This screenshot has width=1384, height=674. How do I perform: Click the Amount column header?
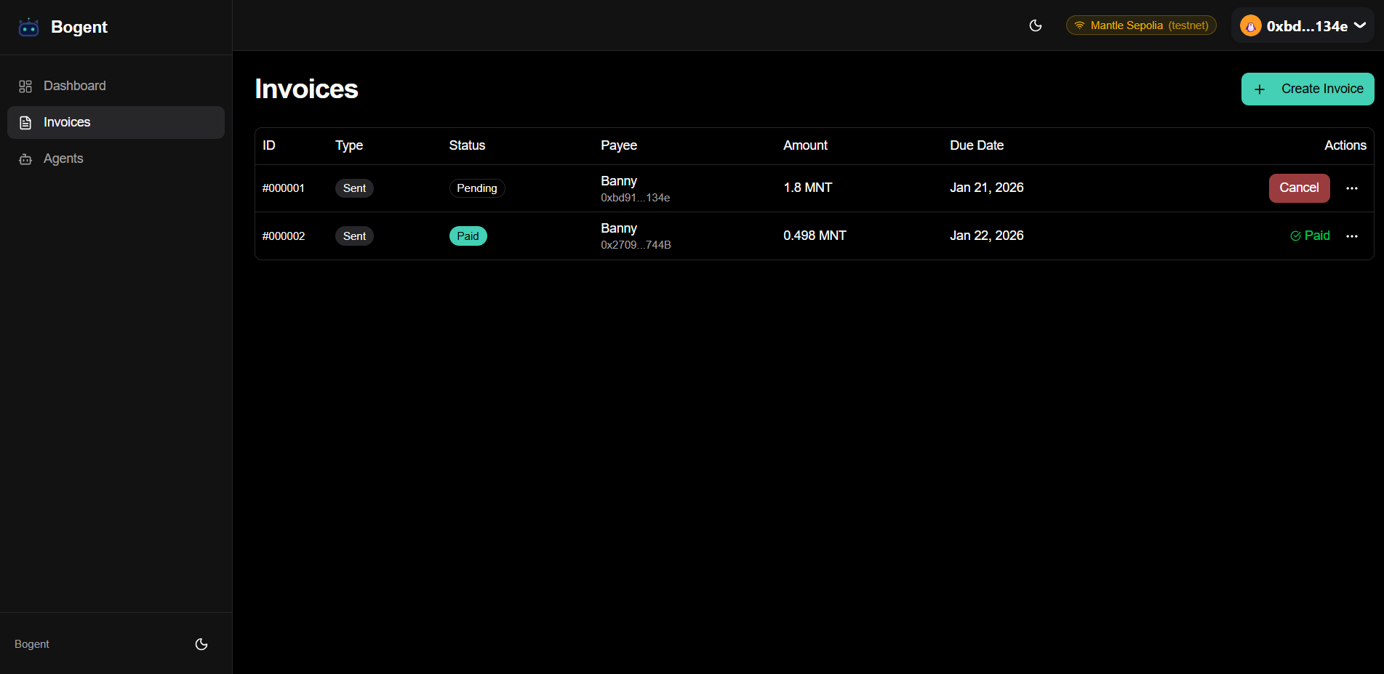[x=805, y=145]
